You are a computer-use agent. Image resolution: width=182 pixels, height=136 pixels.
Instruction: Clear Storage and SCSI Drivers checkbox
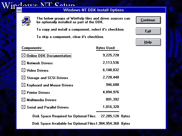click(23, 78)
